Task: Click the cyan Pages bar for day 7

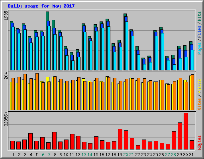Action: (49, 48)
